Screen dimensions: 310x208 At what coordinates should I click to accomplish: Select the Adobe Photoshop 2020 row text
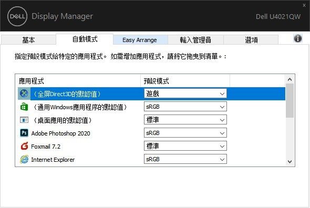coord(61,133)
